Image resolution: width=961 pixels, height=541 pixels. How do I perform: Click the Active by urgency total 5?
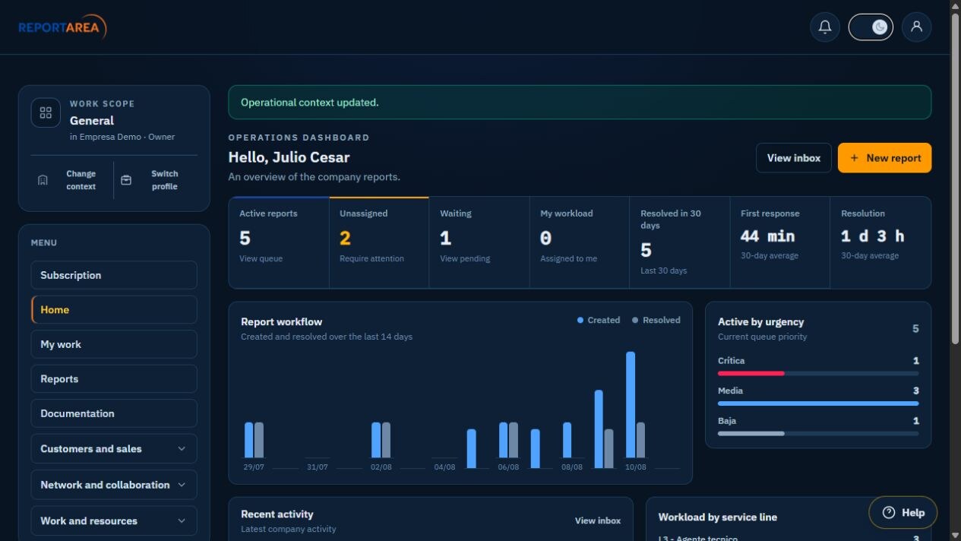[915, 328]
